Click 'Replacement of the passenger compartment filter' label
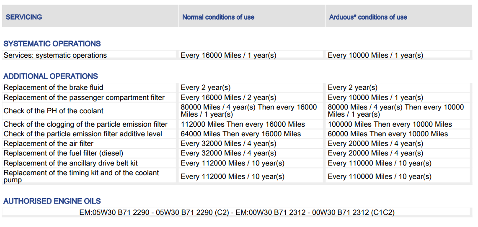 click(84, 97)
